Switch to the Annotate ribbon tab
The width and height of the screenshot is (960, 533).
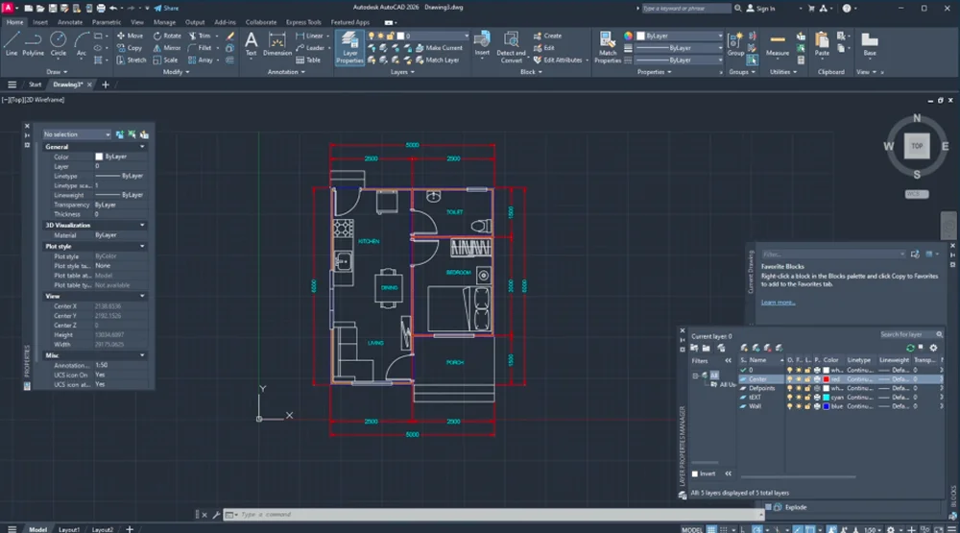pyautogui.click(x=70, y=21)
